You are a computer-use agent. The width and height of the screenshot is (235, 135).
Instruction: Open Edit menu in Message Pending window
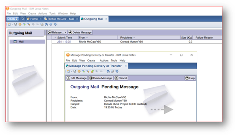pyautogui.click(x=74, y=61)
